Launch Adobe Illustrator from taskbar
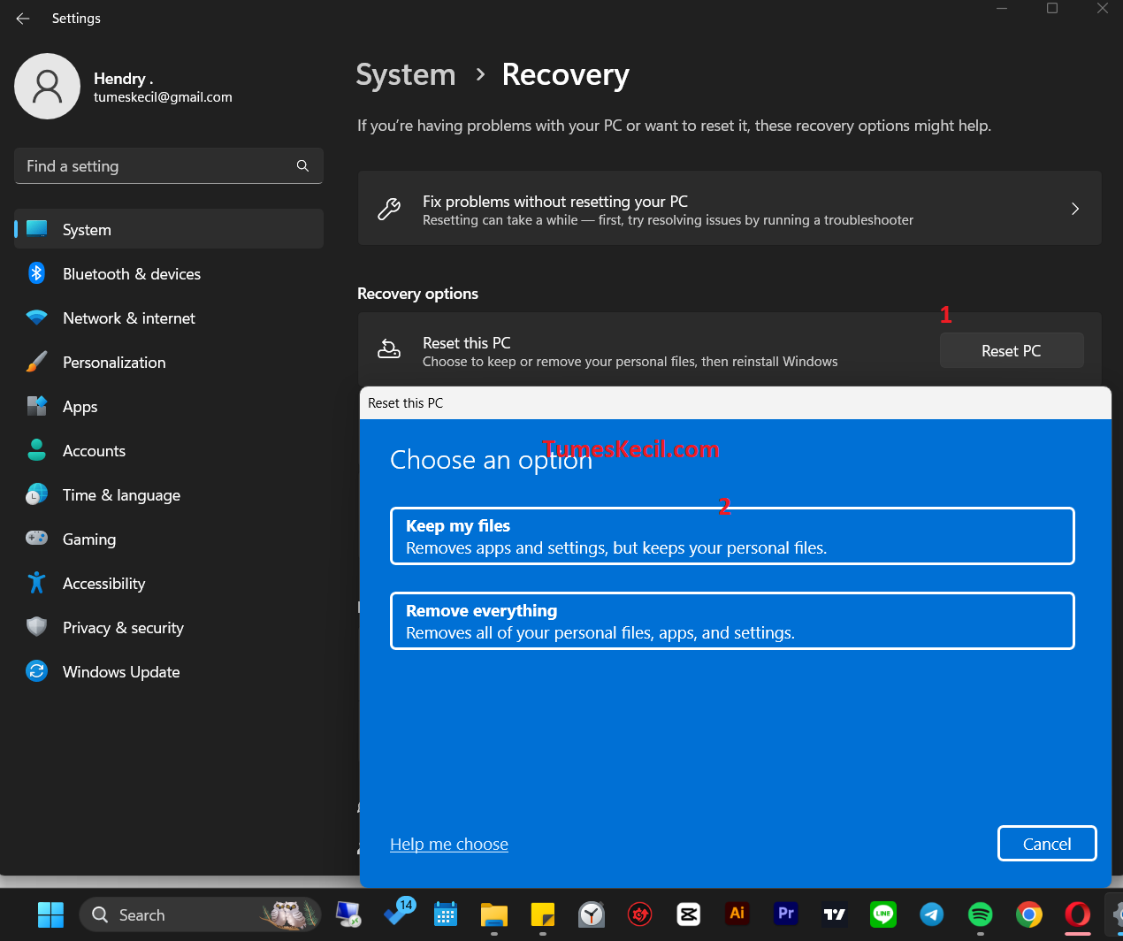The height and width of the screenshot is (941, 1123). [x=737, y=914]
